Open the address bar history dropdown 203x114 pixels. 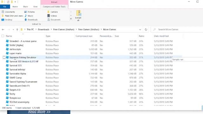140,29
